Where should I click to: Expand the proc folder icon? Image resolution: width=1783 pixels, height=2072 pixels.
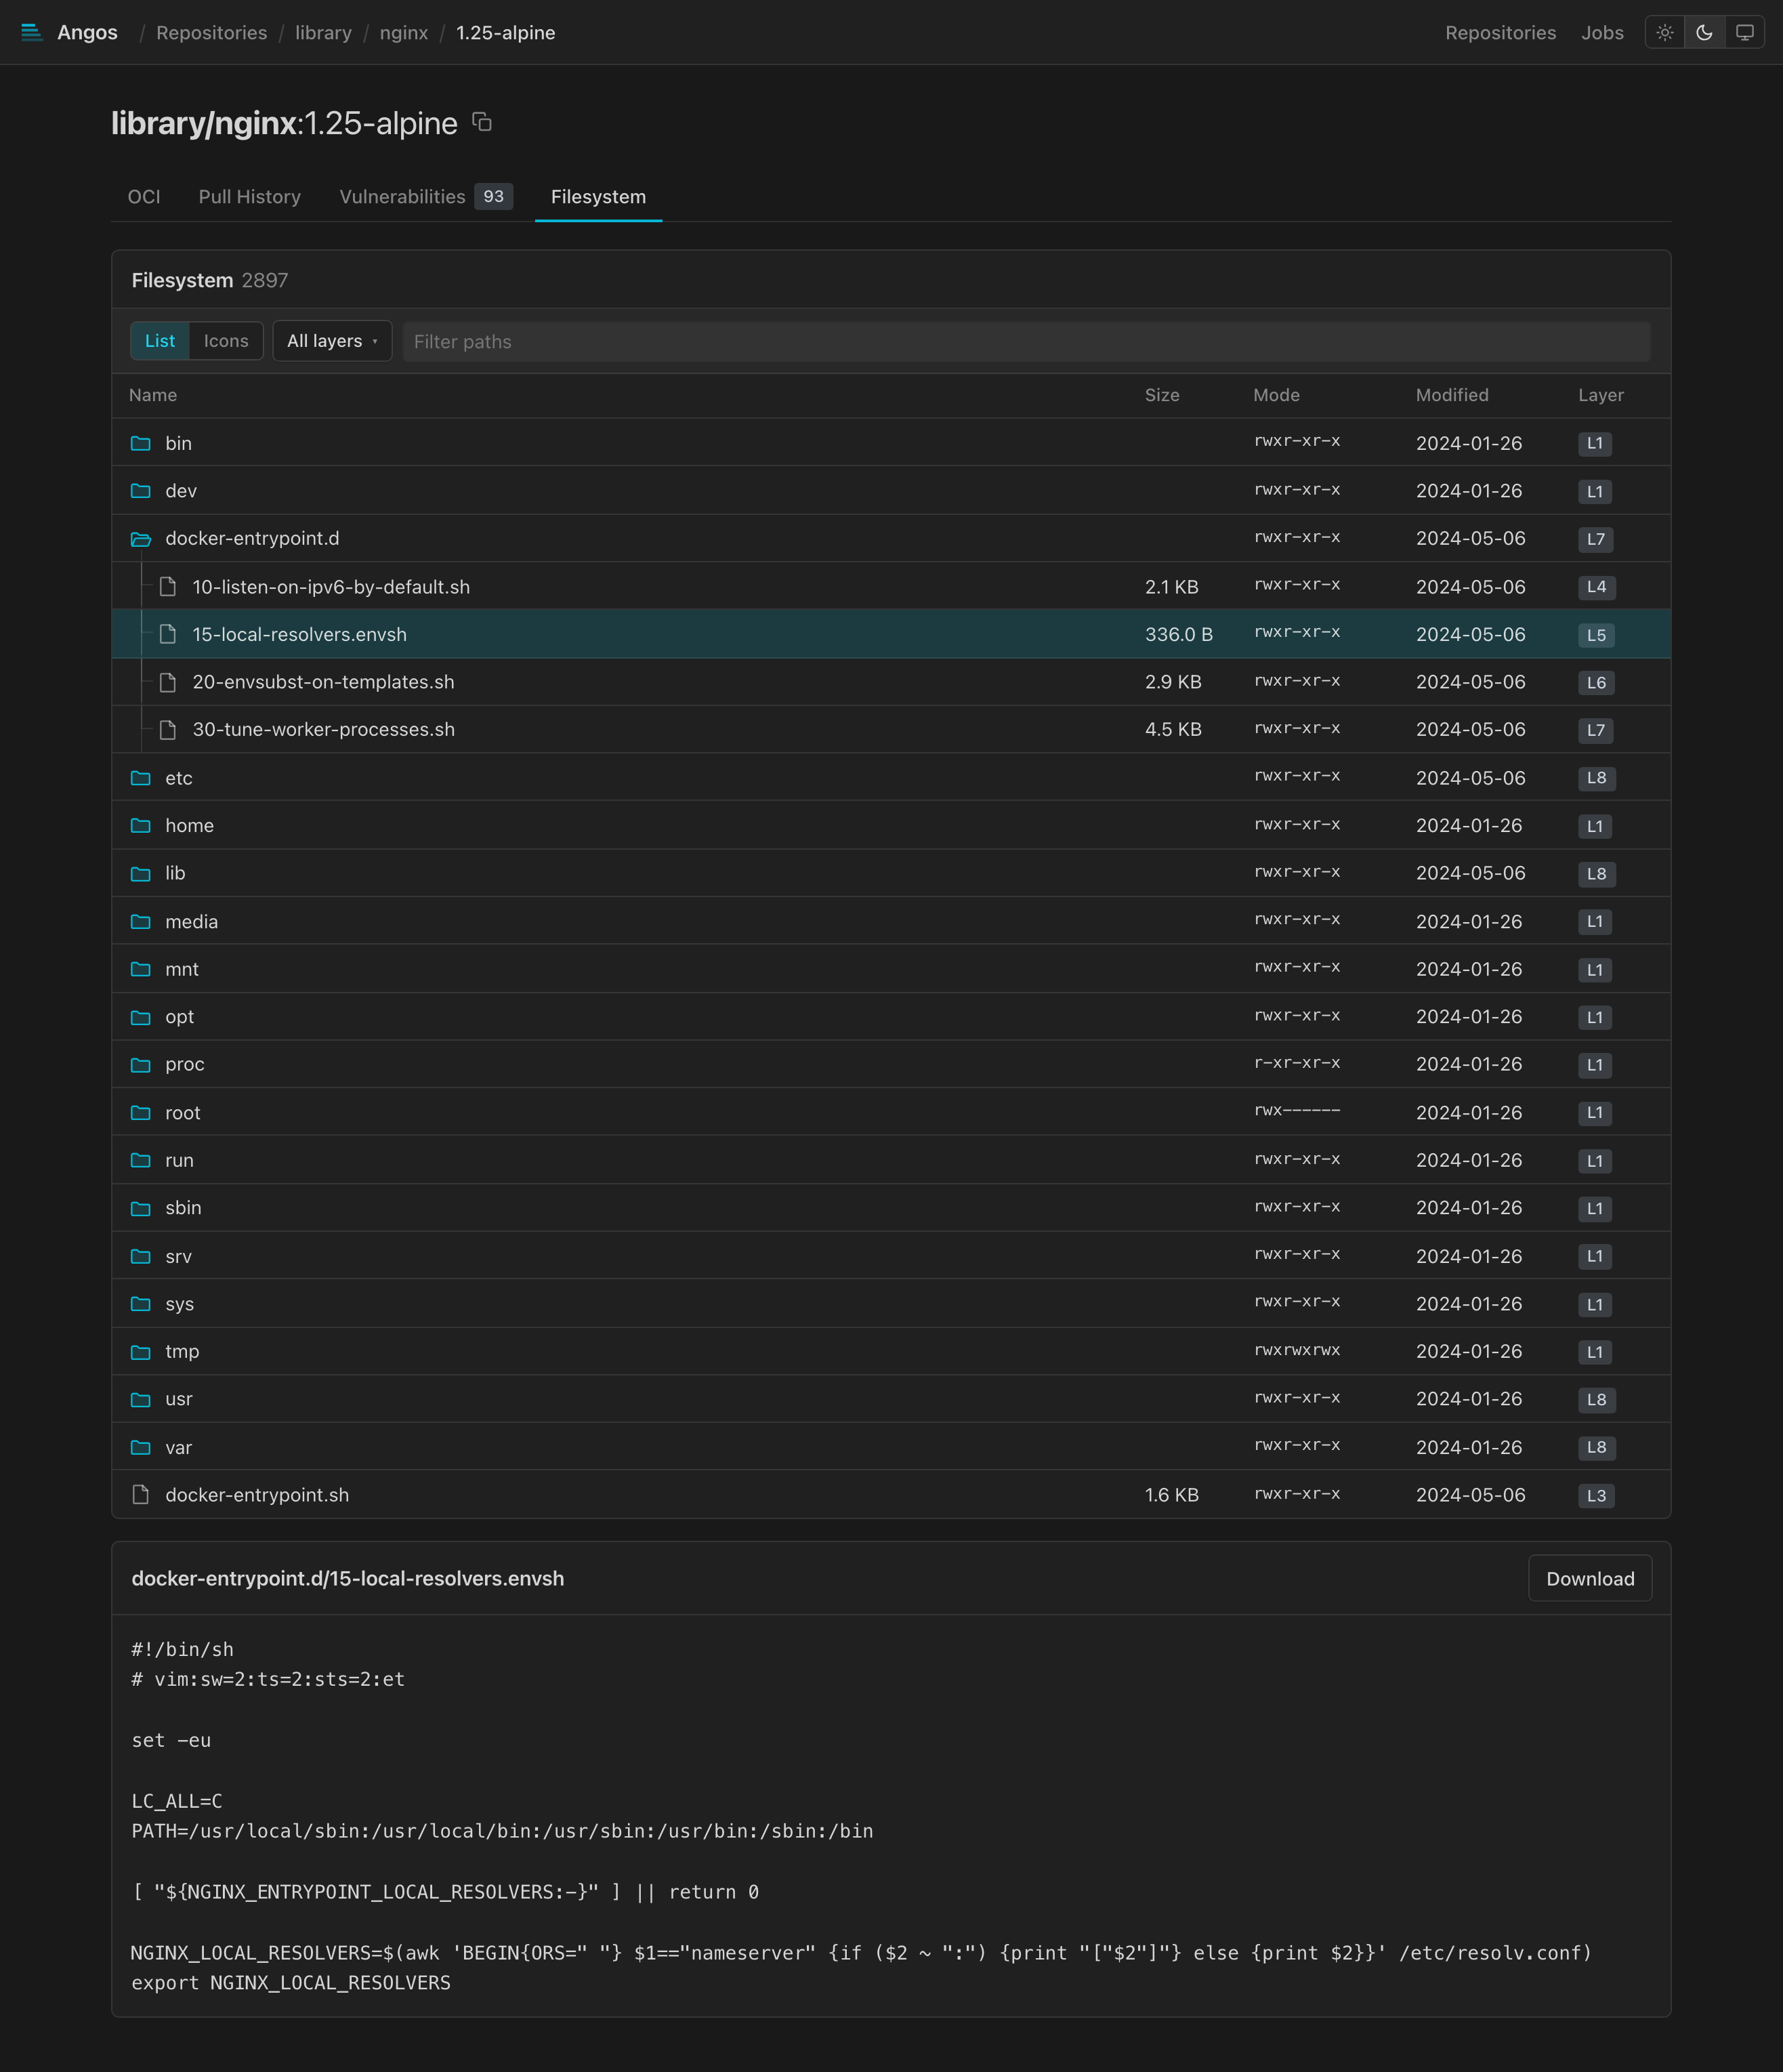tap(141, 1065)
